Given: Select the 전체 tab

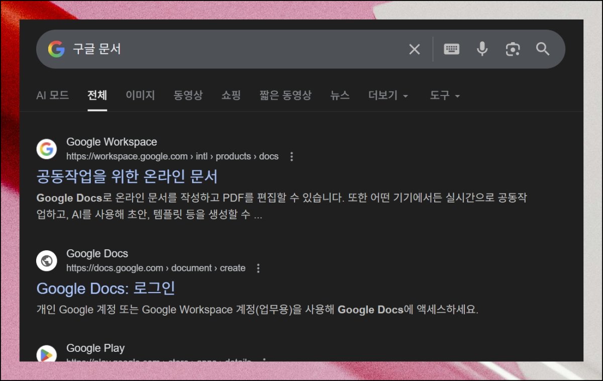Looking at the screenshot, I should [97, 95].
